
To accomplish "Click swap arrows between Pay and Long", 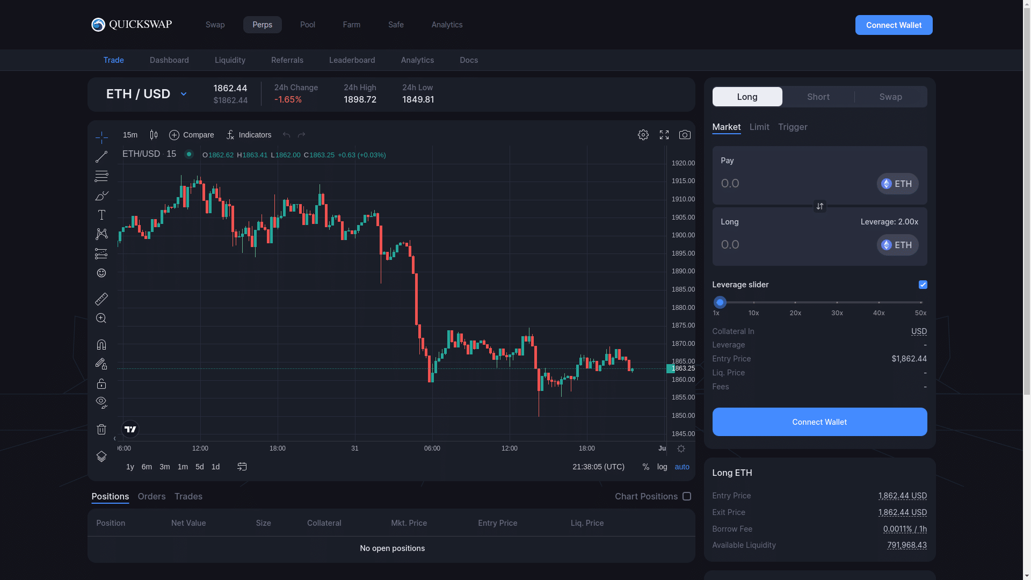I will coord(819,206).
